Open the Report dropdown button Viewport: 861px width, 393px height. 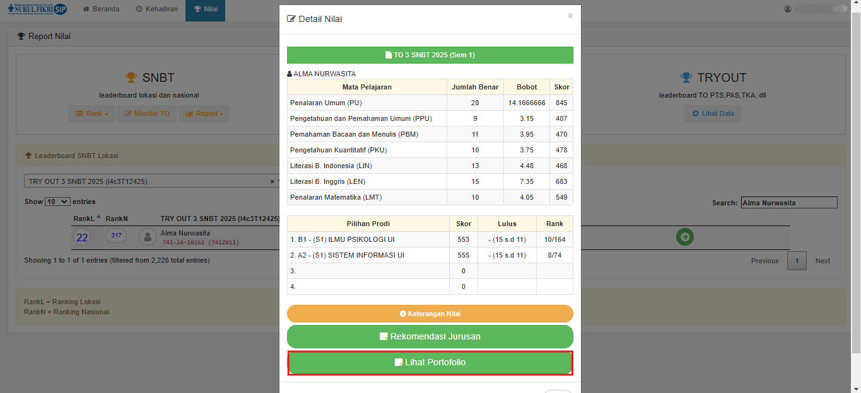click(x=204, y=113)
